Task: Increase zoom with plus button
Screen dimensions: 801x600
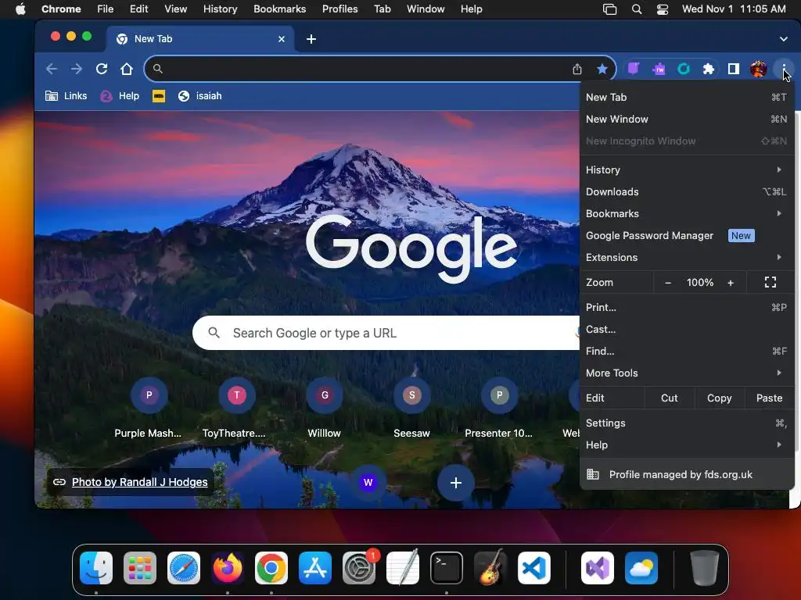Action: click(x=731, y=283)
